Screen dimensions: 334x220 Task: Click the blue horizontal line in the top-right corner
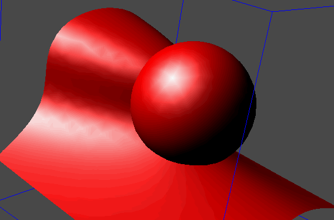[303, 9]
